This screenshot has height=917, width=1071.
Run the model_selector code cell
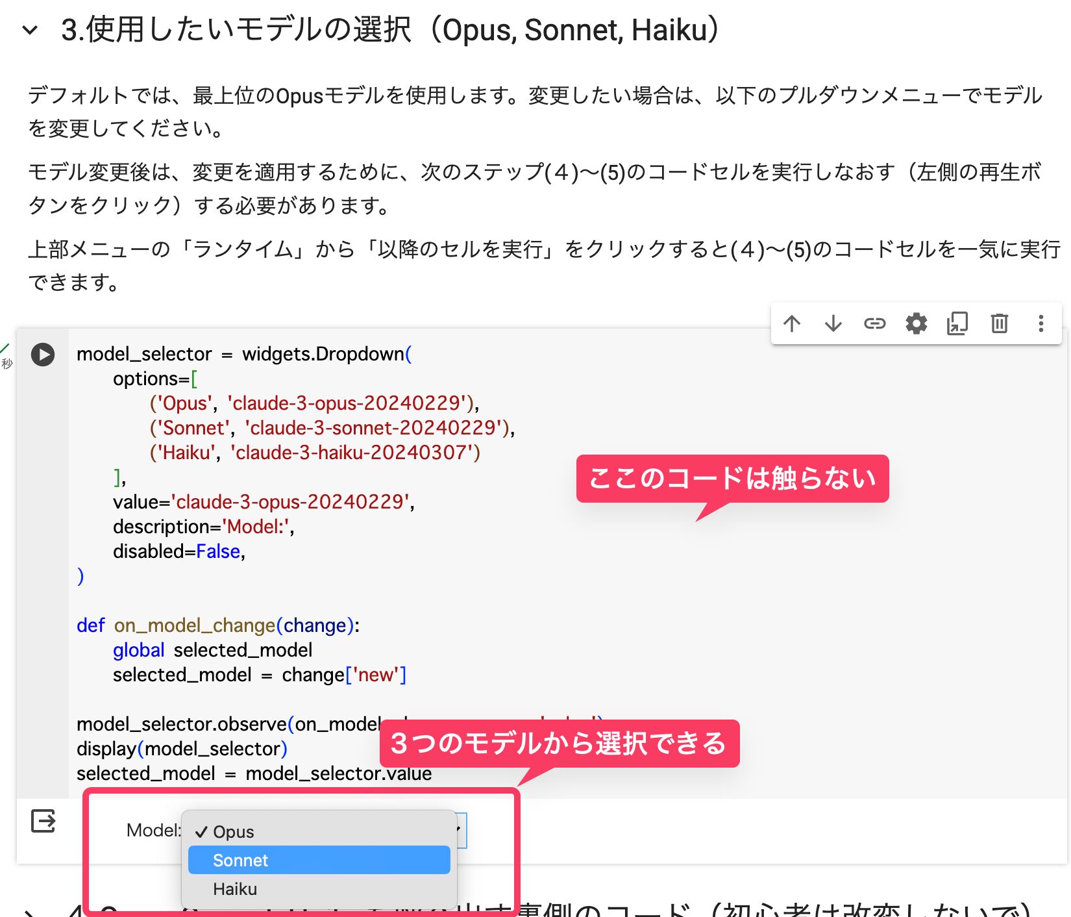coord(43,355)
